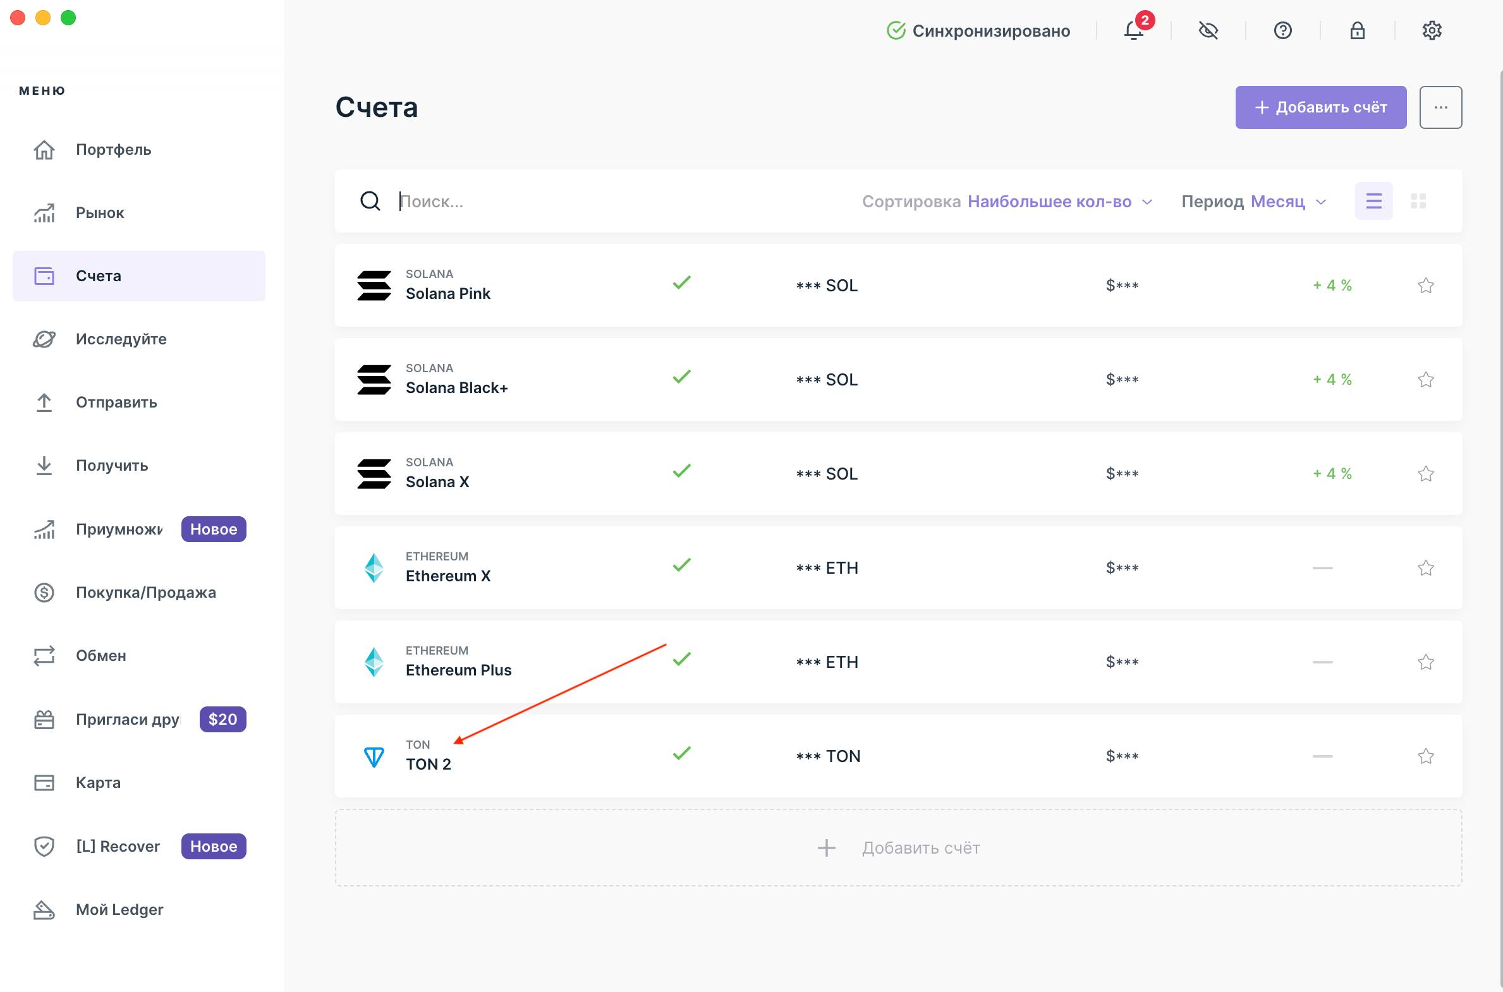Click the + 4 % change for Solana Pink
The width and height of the screenshot is (1503, 992).
click(1332, 286)
